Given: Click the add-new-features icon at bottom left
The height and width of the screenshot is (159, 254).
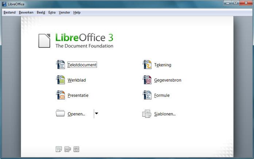Looking at the screenshot, I should (x=59, y=149).
